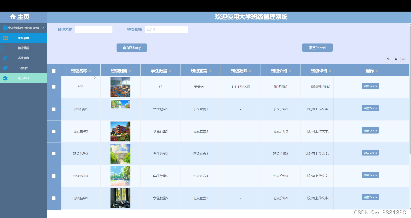Click the 重置/Reset button
This screenshot has height=218, width=411.
pyautogui.click(x=317, y=47)
